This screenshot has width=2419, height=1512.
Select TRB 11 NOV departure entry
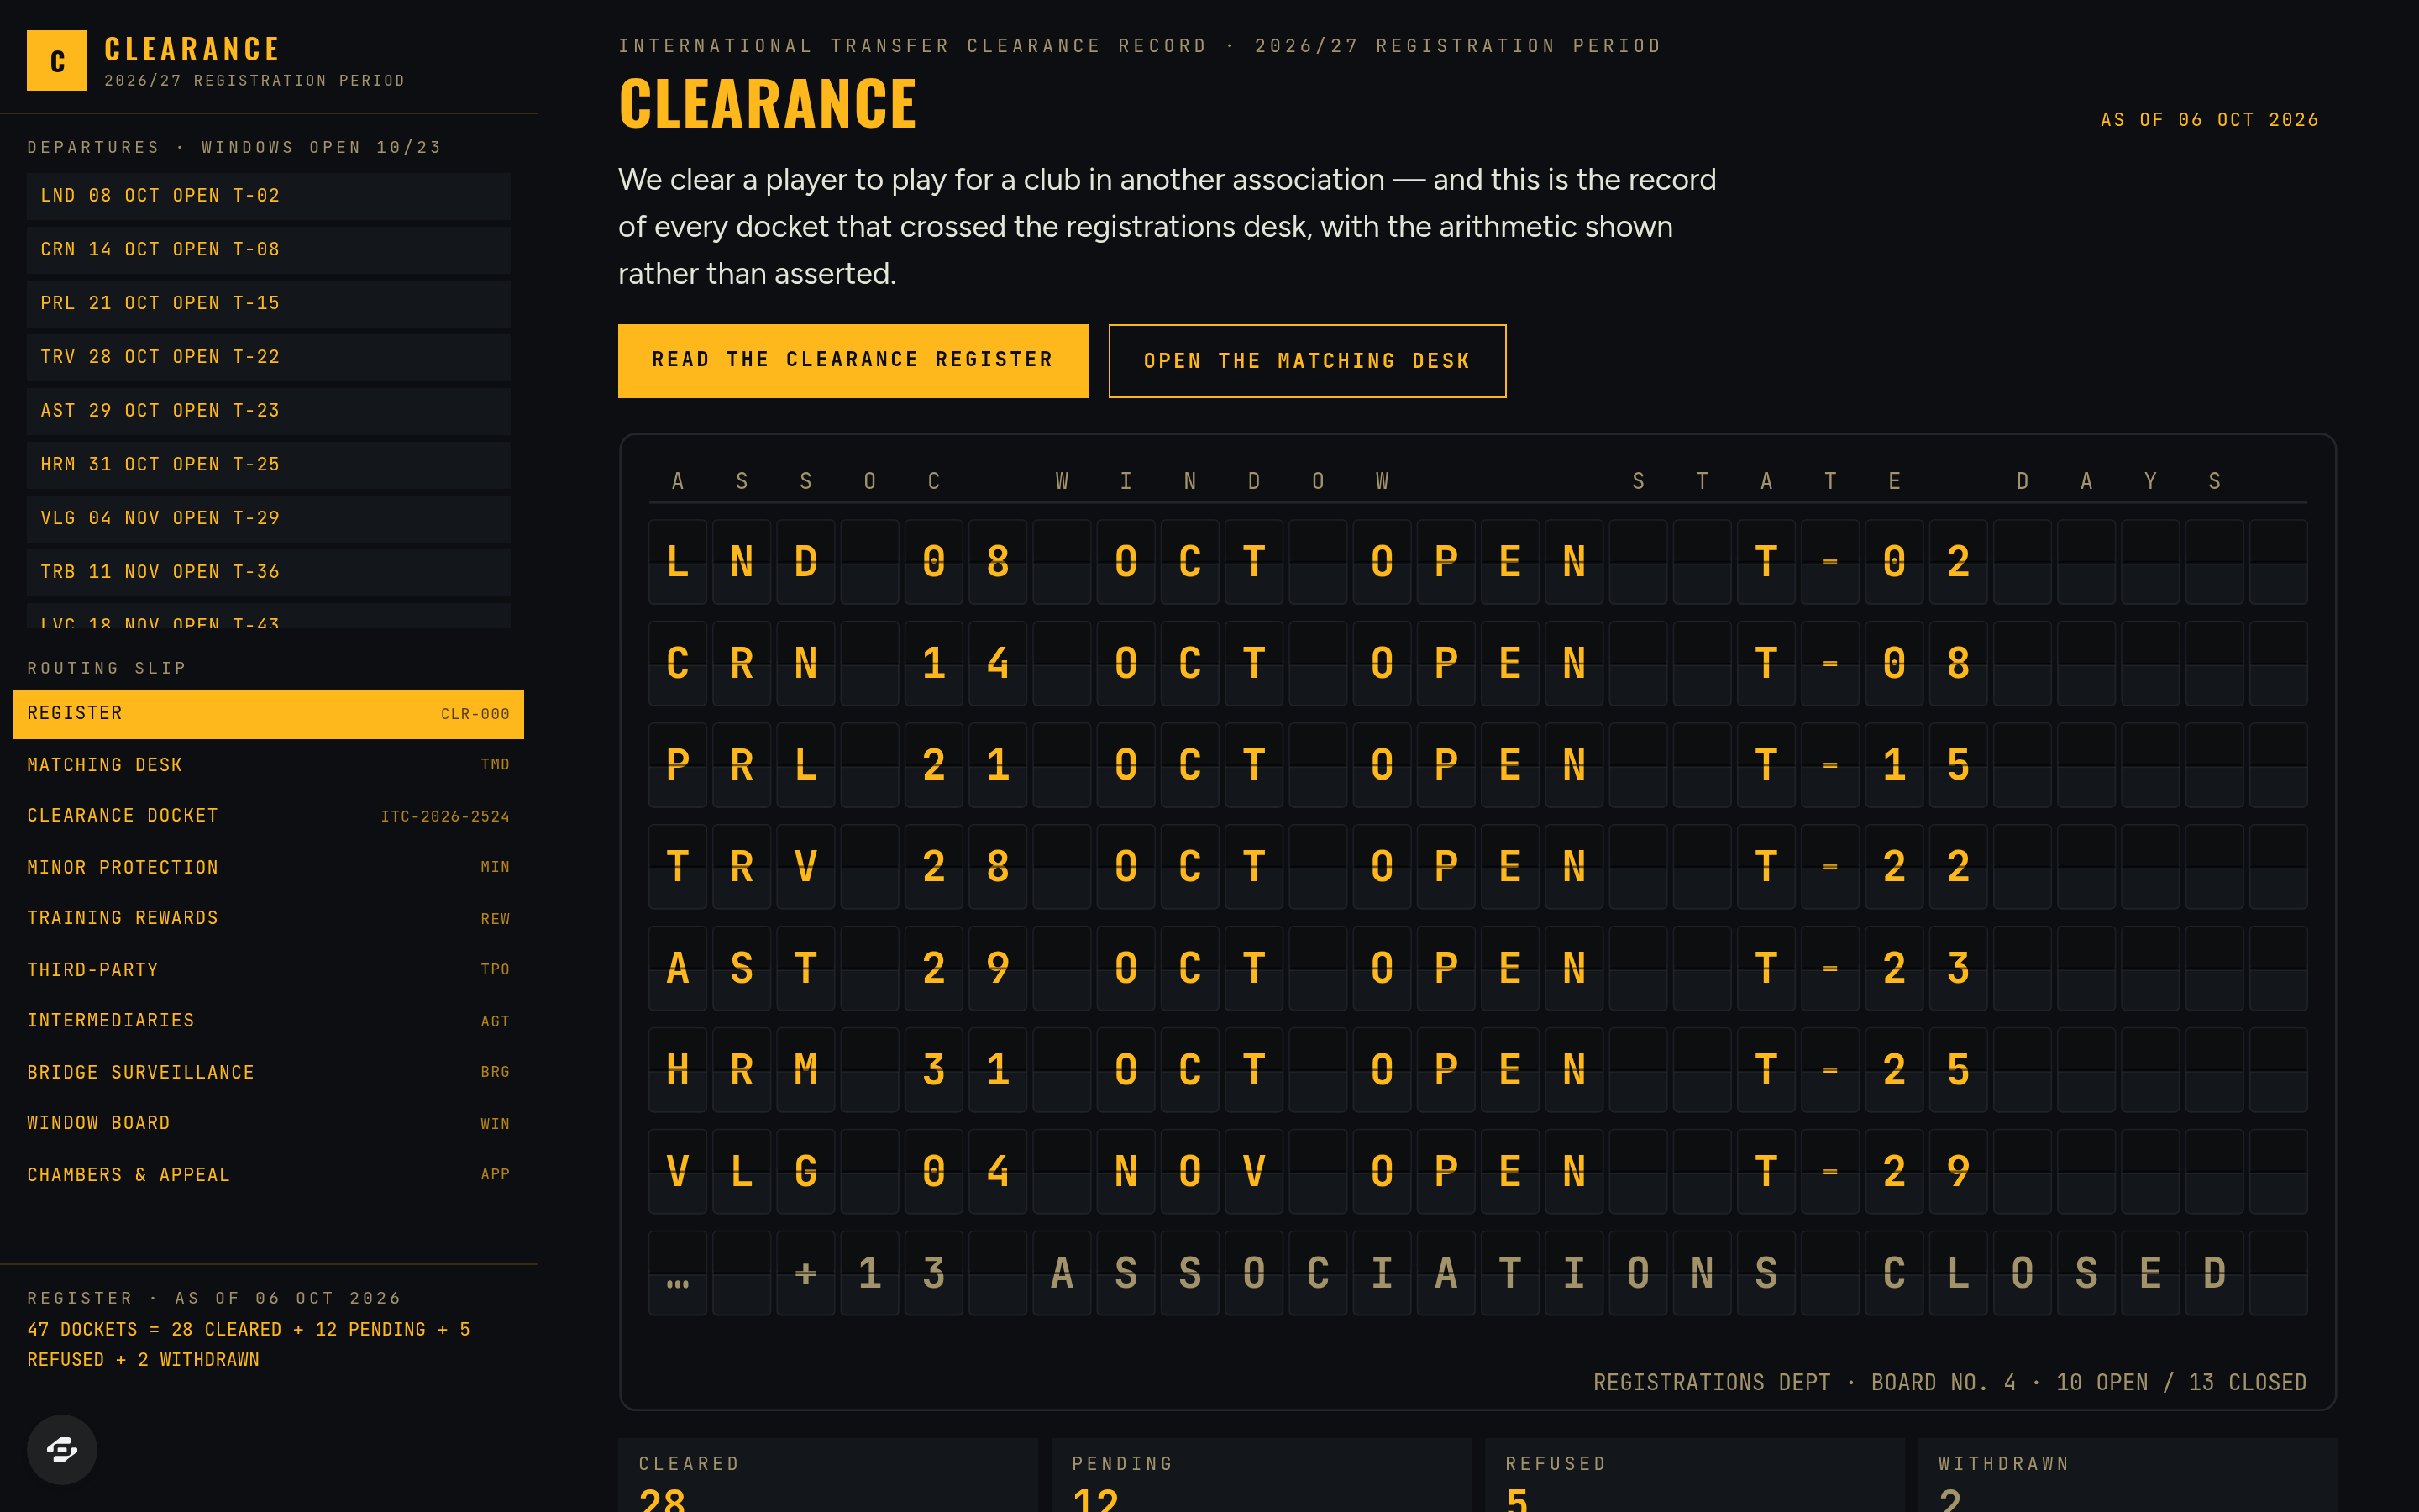pos(268,572)
